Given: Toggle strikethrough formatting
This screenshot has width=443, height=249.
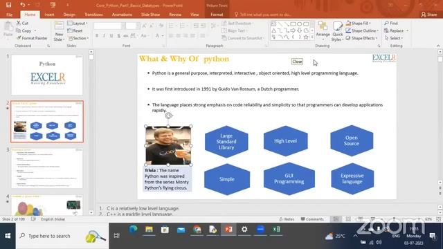Looking at the screenshot, I should pos(125,36).
